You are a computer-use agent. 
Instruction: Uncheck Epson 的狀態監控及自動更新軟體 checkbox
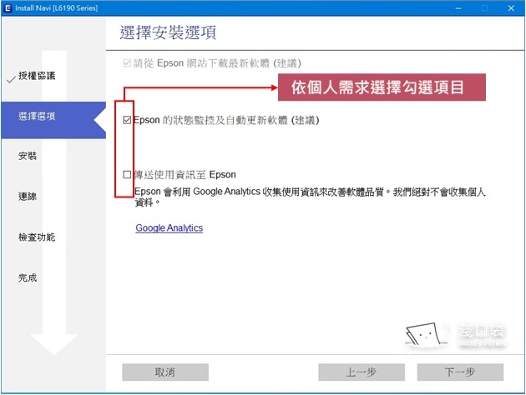[127, 120]
